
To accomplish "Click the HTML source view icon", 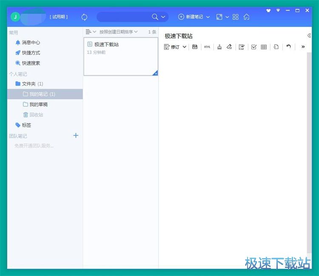I will pyautogui.click(x=207, y=47).
